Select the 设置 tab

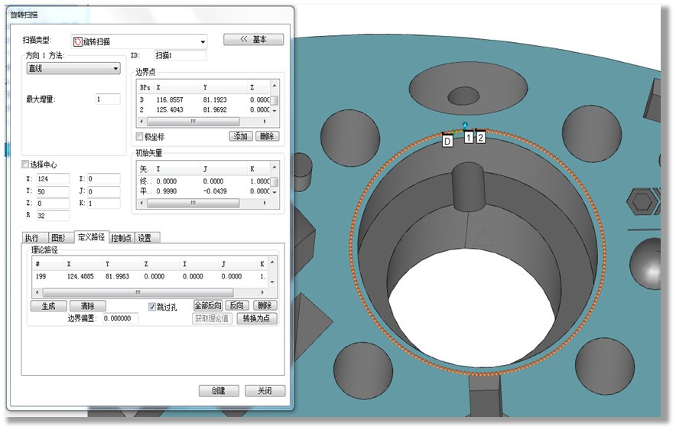(x=145, y=238)
